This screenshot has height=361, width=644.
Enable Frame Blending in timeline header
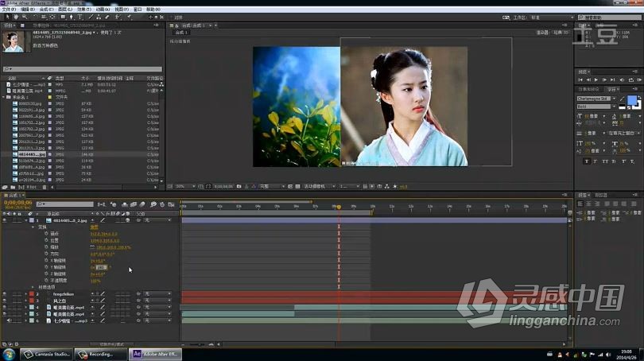[134, 204]
